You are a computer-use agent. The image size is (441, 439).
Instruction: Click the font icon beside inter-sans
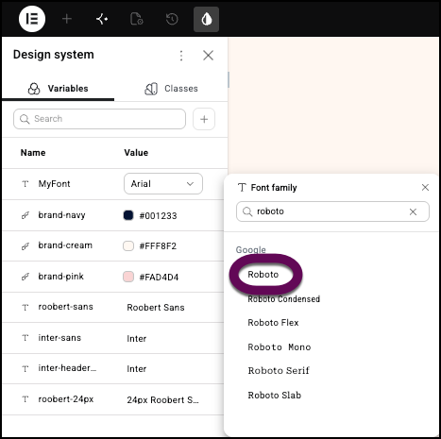(25, 338)
